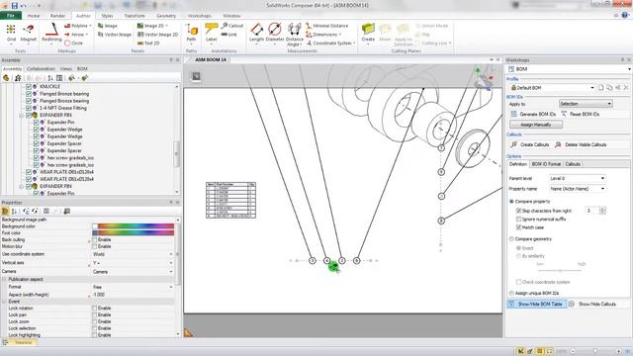Click the Aspect width/height value field

coord(133,295)
